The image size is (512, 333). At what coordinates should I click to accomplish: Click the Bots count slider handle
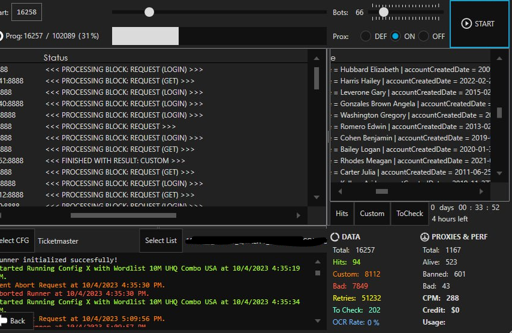(383, 12)
